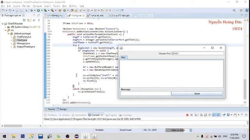Open the Javadoc view tab
This screenshot has height=140, width=250.
[64, 115]
